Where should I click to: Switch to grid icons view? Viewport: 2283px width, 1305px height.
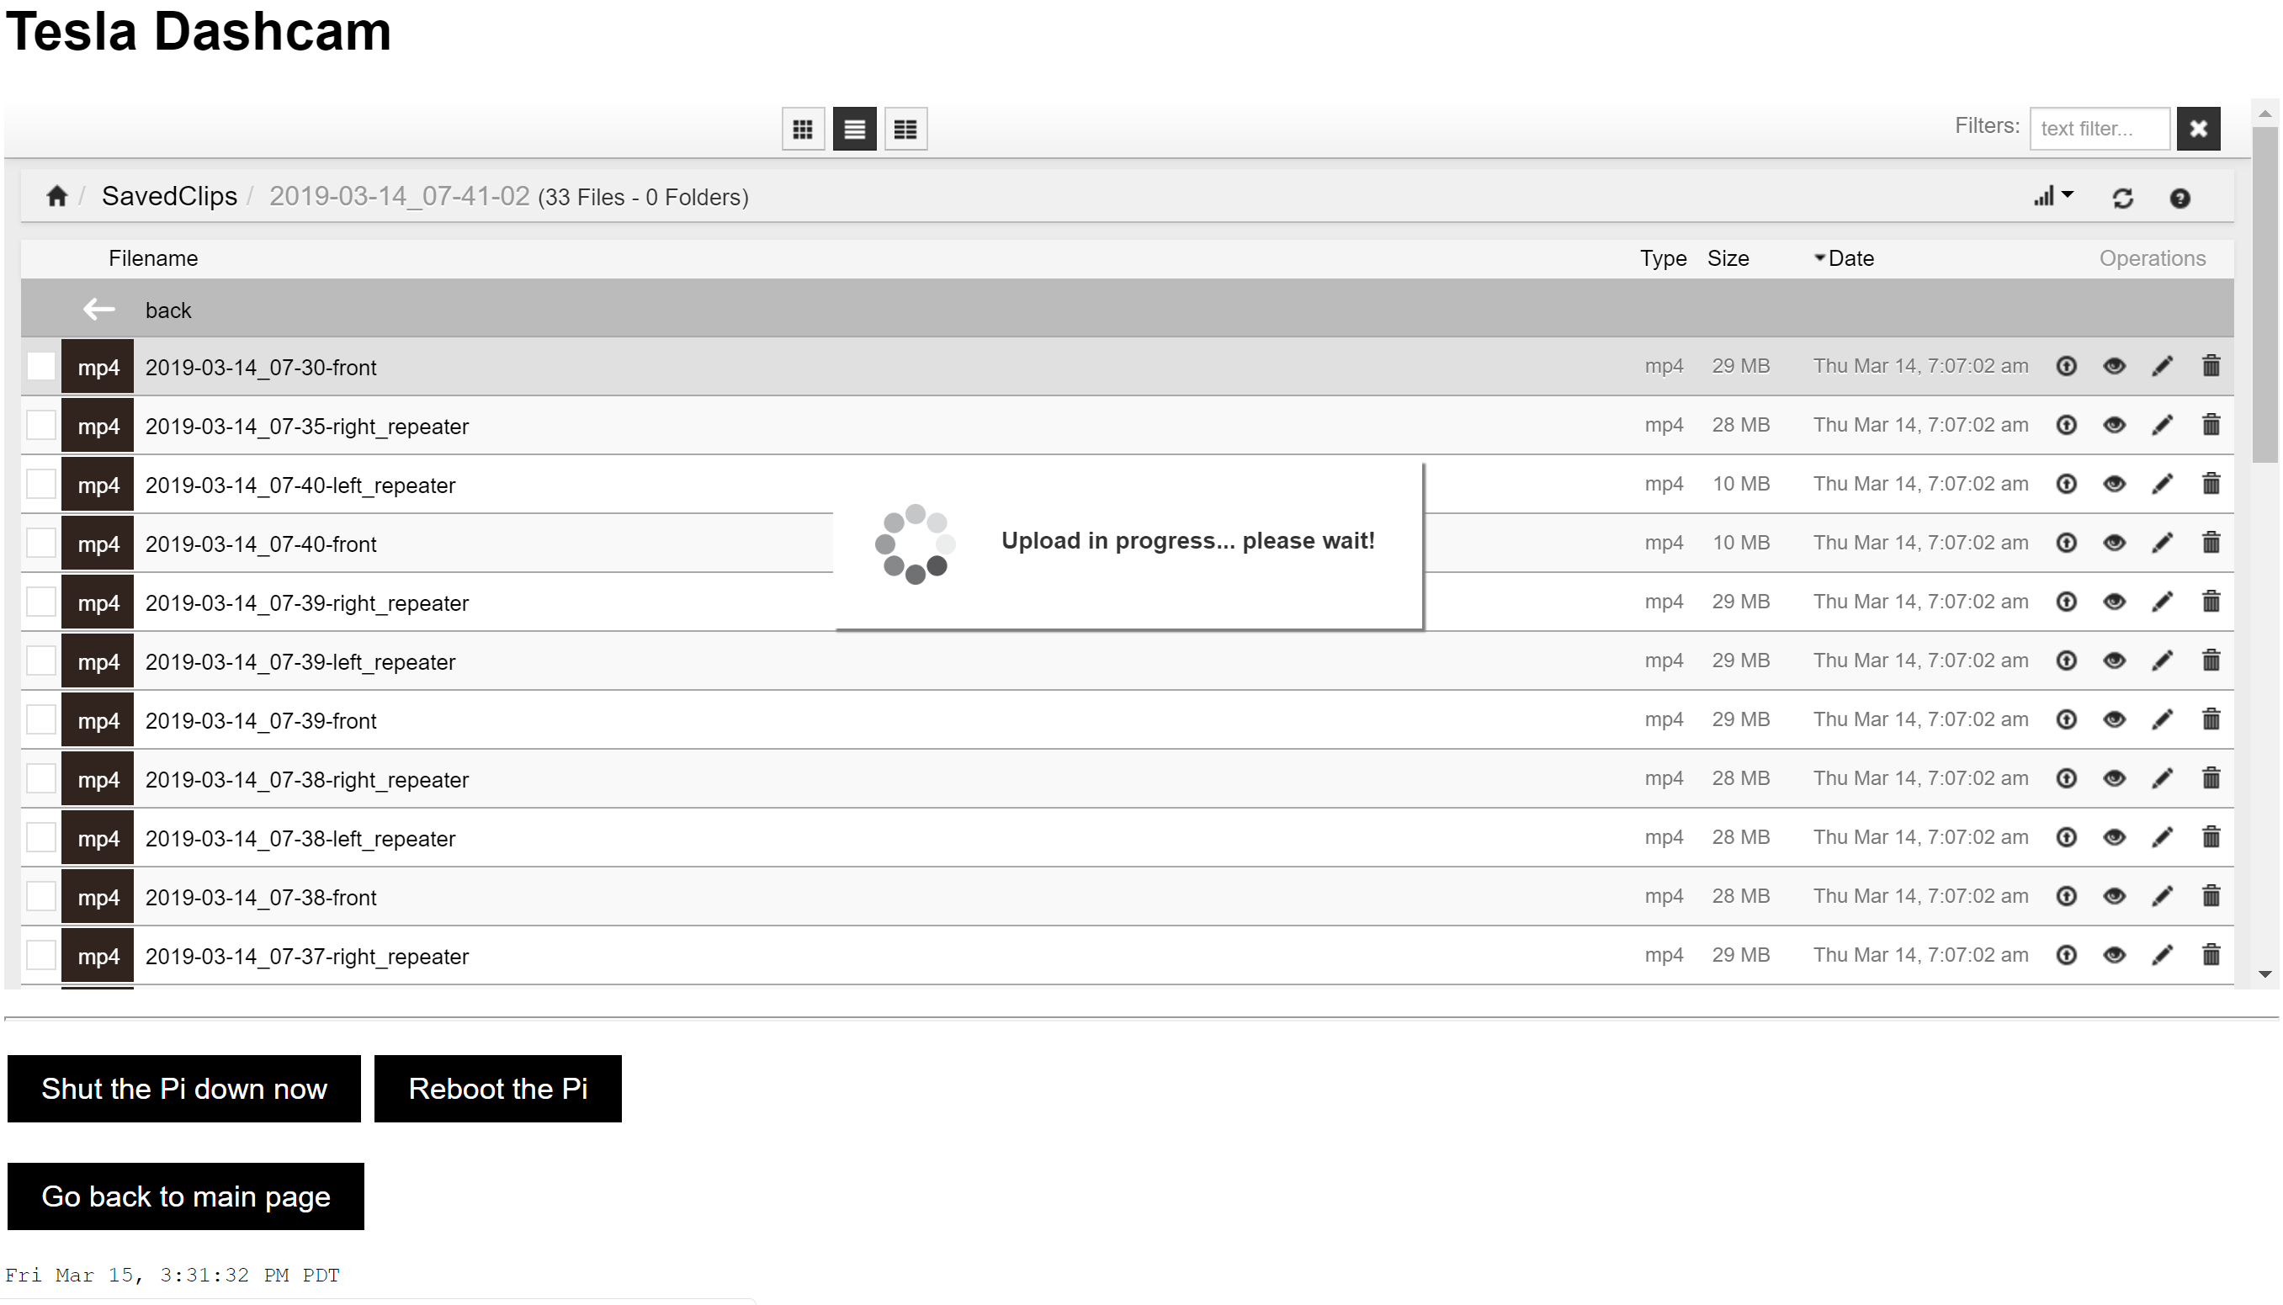point(803,129)
